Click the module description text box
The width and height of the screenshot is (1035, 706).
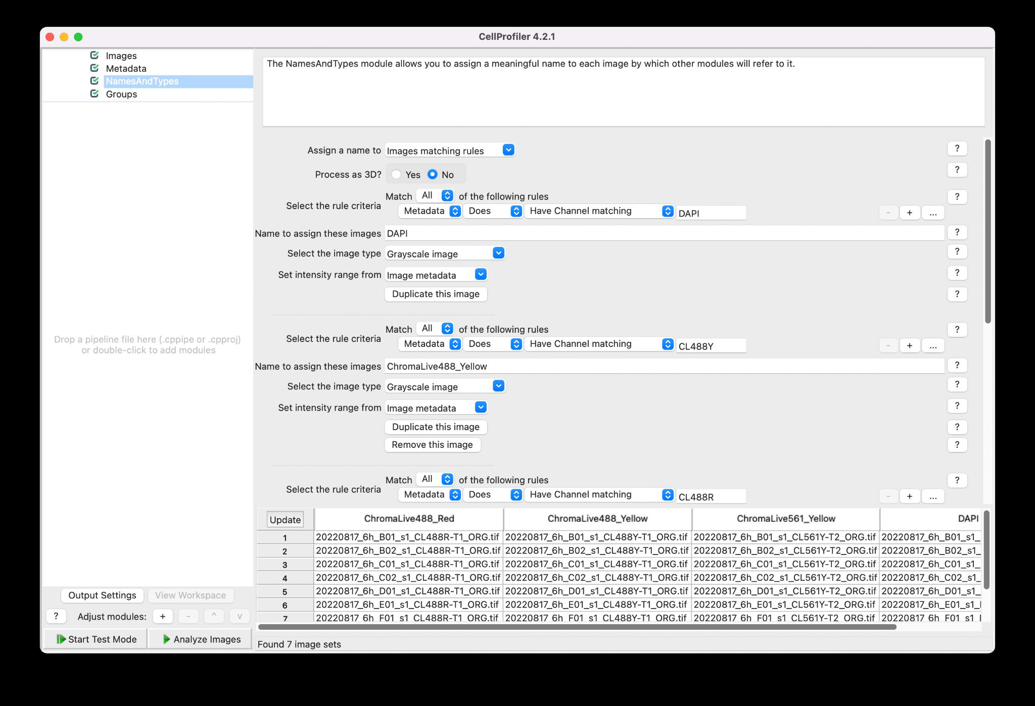(x=624, y=91)
